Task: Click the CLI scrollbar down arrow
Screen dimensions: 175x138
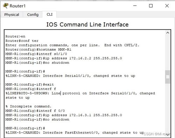Action: (x=168, y=135)
